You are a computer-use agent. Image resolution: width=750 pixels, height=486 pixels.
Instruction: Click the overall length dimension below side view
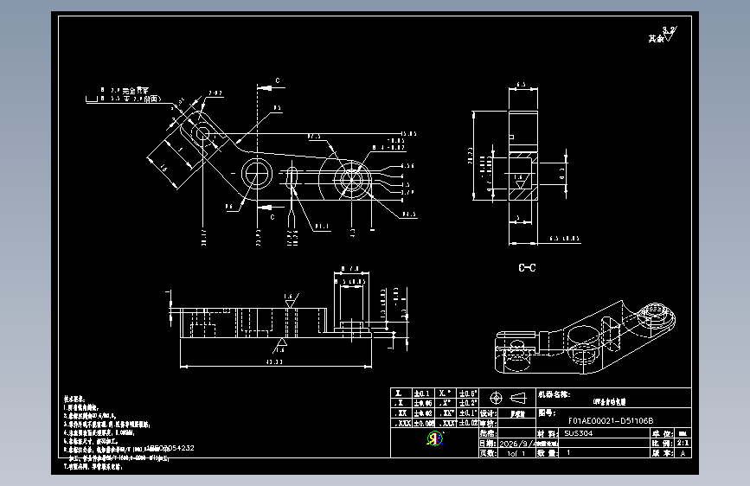(x=274, y=362)
